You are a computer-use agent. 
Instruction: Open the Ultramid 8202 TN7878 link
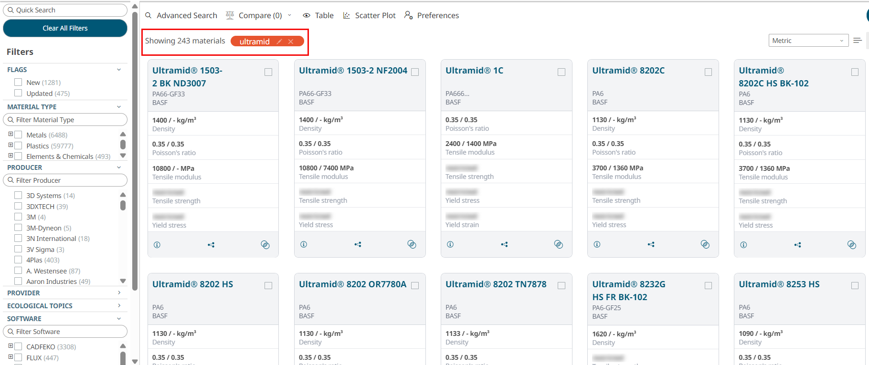[496, 284]
